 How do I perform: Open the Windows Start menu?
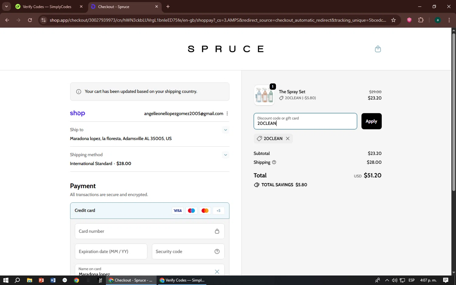click(6, 280)
